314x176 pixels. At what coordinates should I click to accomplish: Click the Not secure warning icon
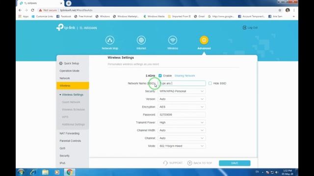tap(40, 10)
